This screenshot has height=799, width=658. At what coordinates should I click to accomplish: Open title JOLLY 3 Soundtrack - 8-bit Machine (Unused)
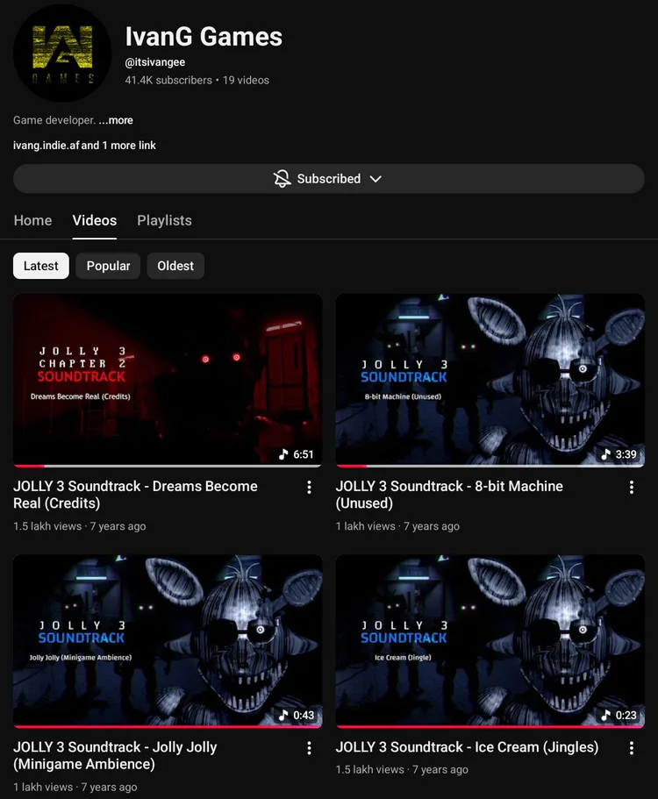[449, 495]
